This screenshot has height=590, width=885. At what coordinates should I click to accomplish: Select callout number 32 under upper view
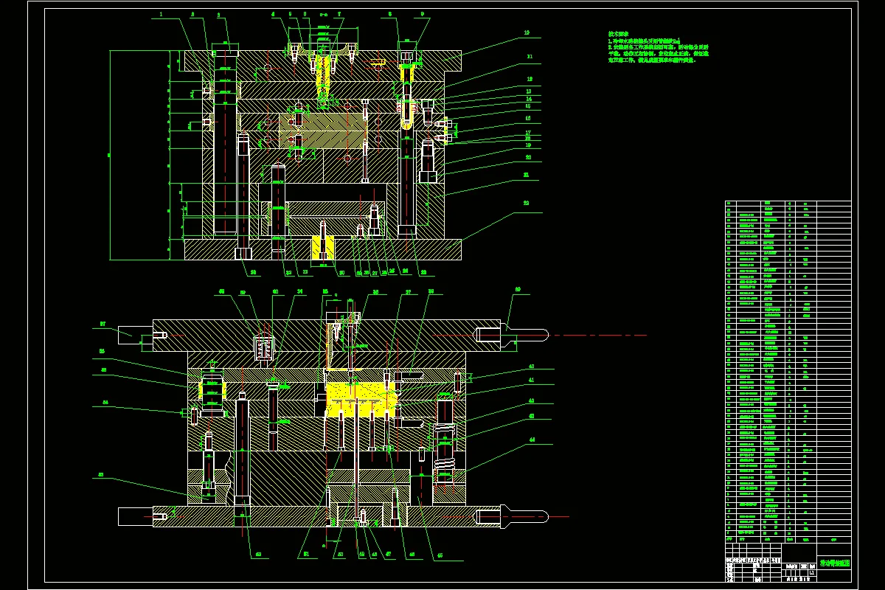point(289,273)
